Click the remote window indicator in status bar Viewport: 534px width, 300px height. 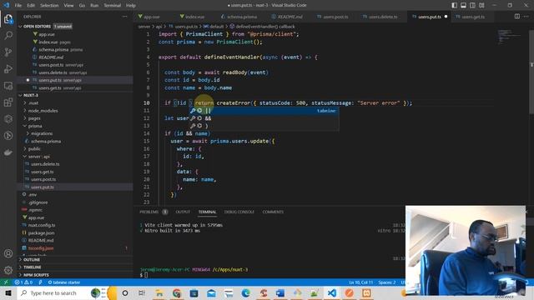(6, 282)
